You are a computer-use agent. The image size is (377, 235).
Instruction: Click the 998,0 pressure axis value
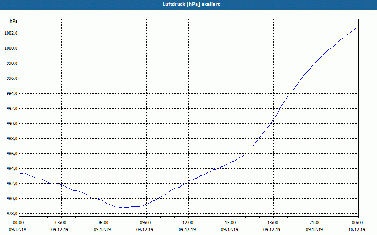pyautogui.click(x=12, y=63)
